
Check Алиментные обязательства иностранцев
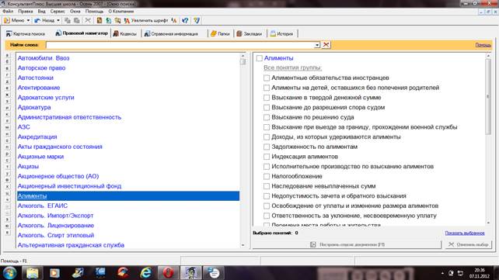click(x=267, y=78)
